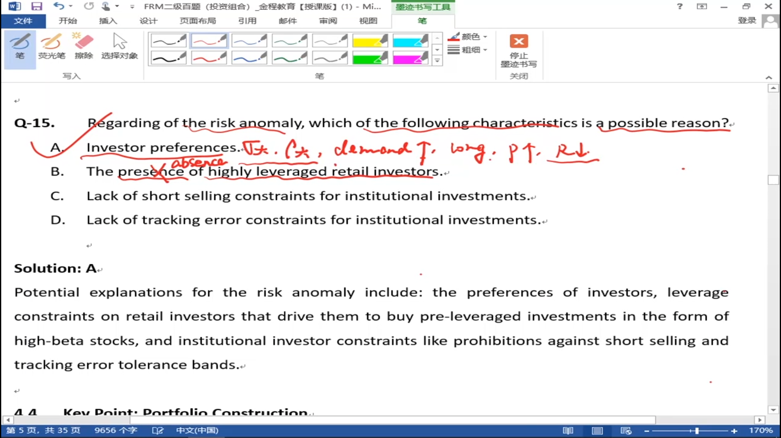Click the Word application icon
781x438 pixels.
point(14,7)
